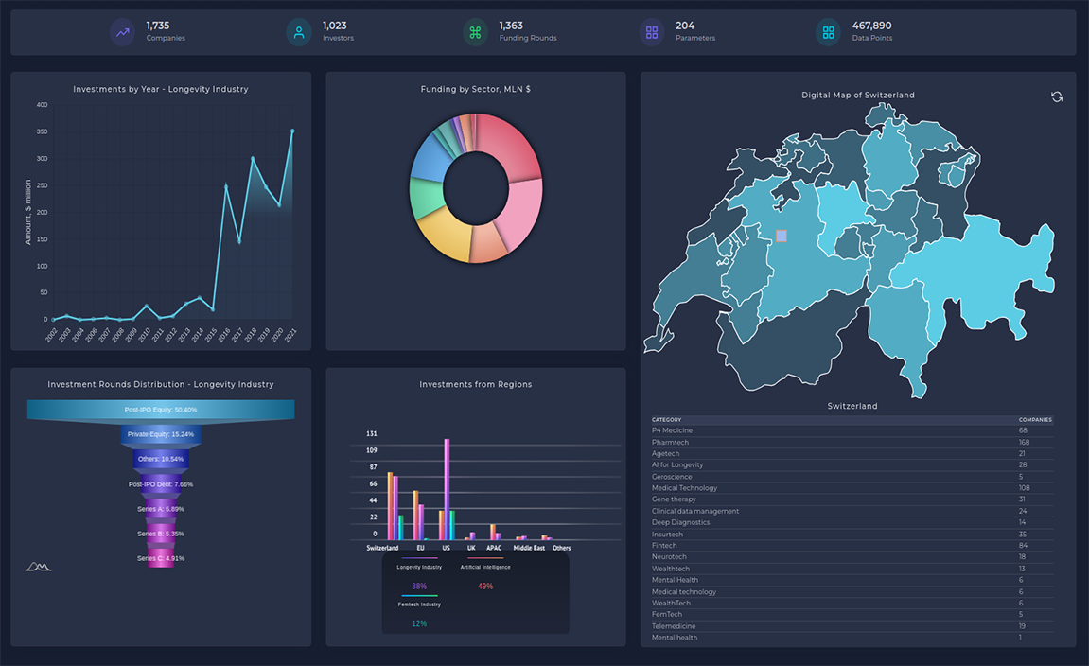The width and height of the screenshot is (1089, 666).
Task: Click the Funding Rounds command icon
Action: tap(475, 32)
